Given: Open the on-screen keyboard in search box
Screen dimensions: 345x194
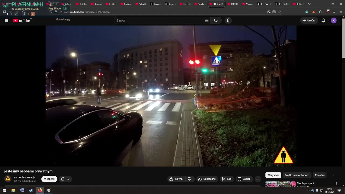Looking at the screenshot, I should click(x=207, y=20).
